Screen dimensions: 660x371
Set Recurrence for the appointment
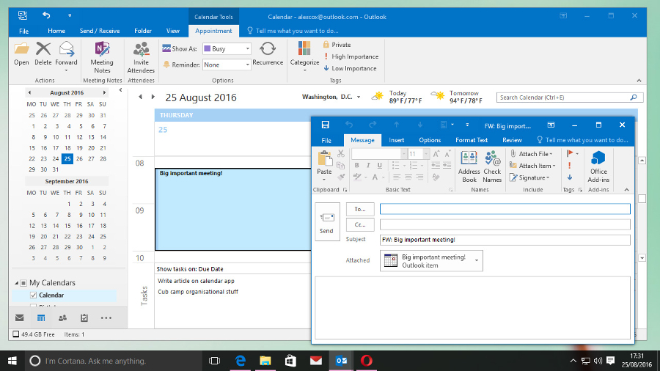point(268,54)
